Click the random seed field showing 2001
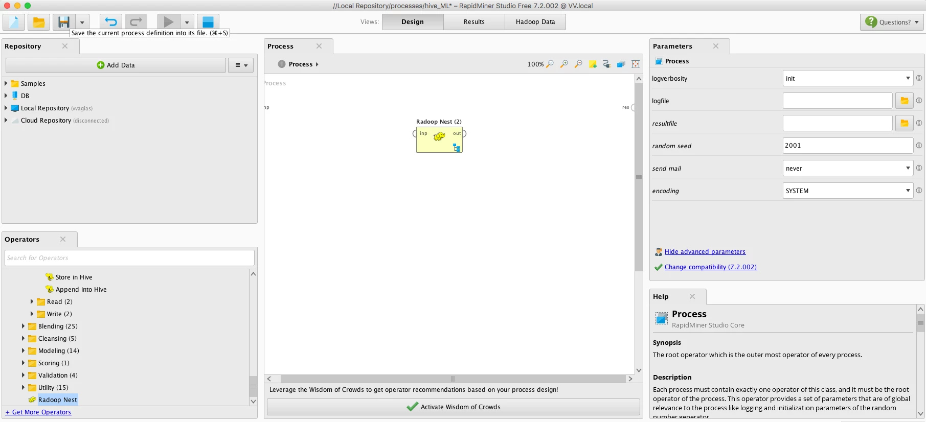 point(848,146)
